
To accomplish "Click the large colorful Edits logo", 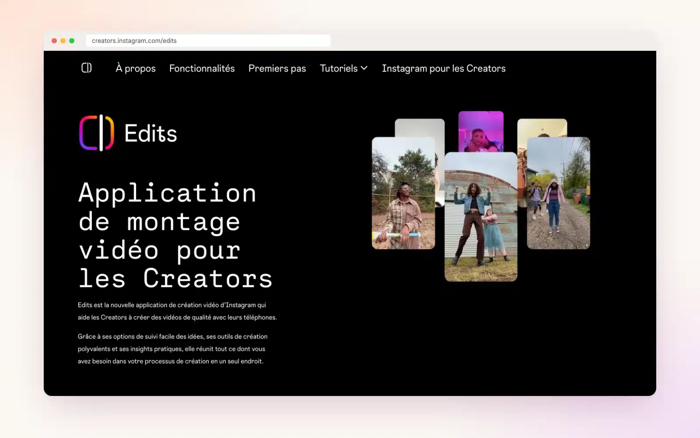I will tap(97, 133).
